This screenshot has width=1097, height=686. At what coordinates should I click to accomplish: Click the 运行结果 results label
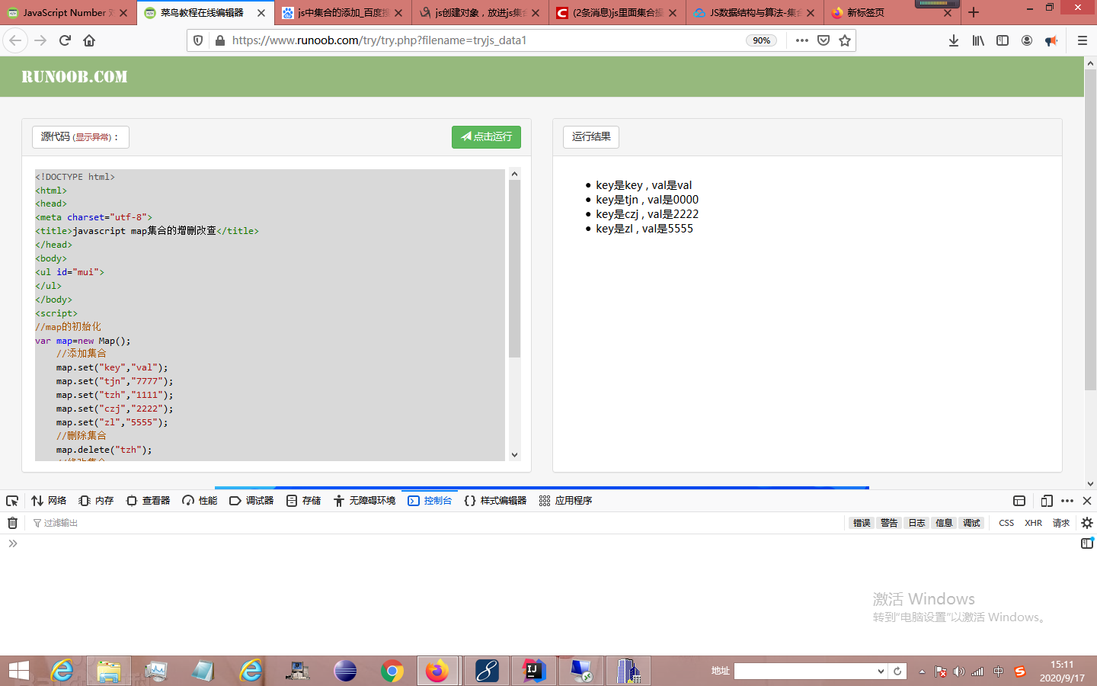(x=590, y=137)
